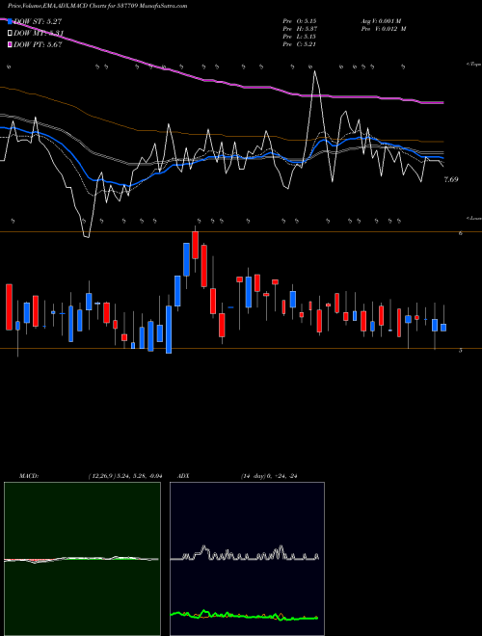Open the green MACD indicator chart
This screenshot has width=482, height=636.
click(x=82, y=559)
